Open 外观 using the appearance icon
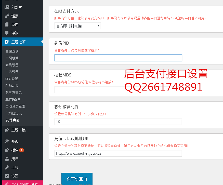This screenshot has height=185, width=223. point(7,141)
